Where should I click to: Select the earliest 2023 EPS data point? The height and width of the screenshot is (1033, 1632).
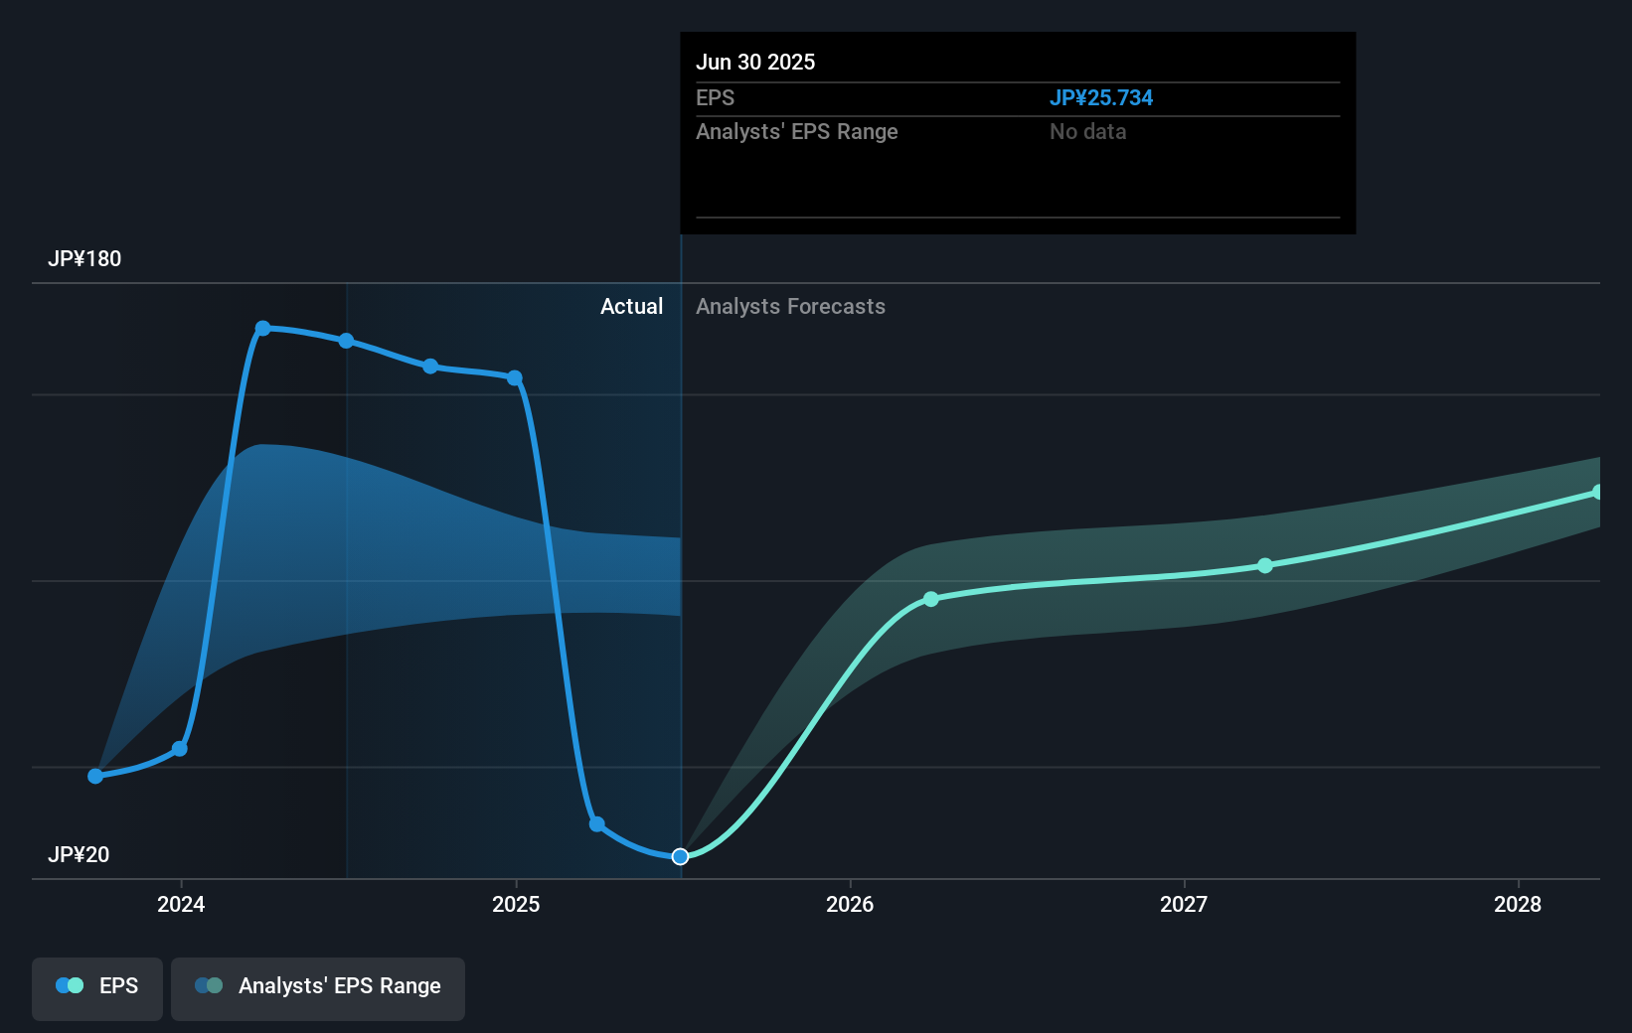[x=93, y=775]
